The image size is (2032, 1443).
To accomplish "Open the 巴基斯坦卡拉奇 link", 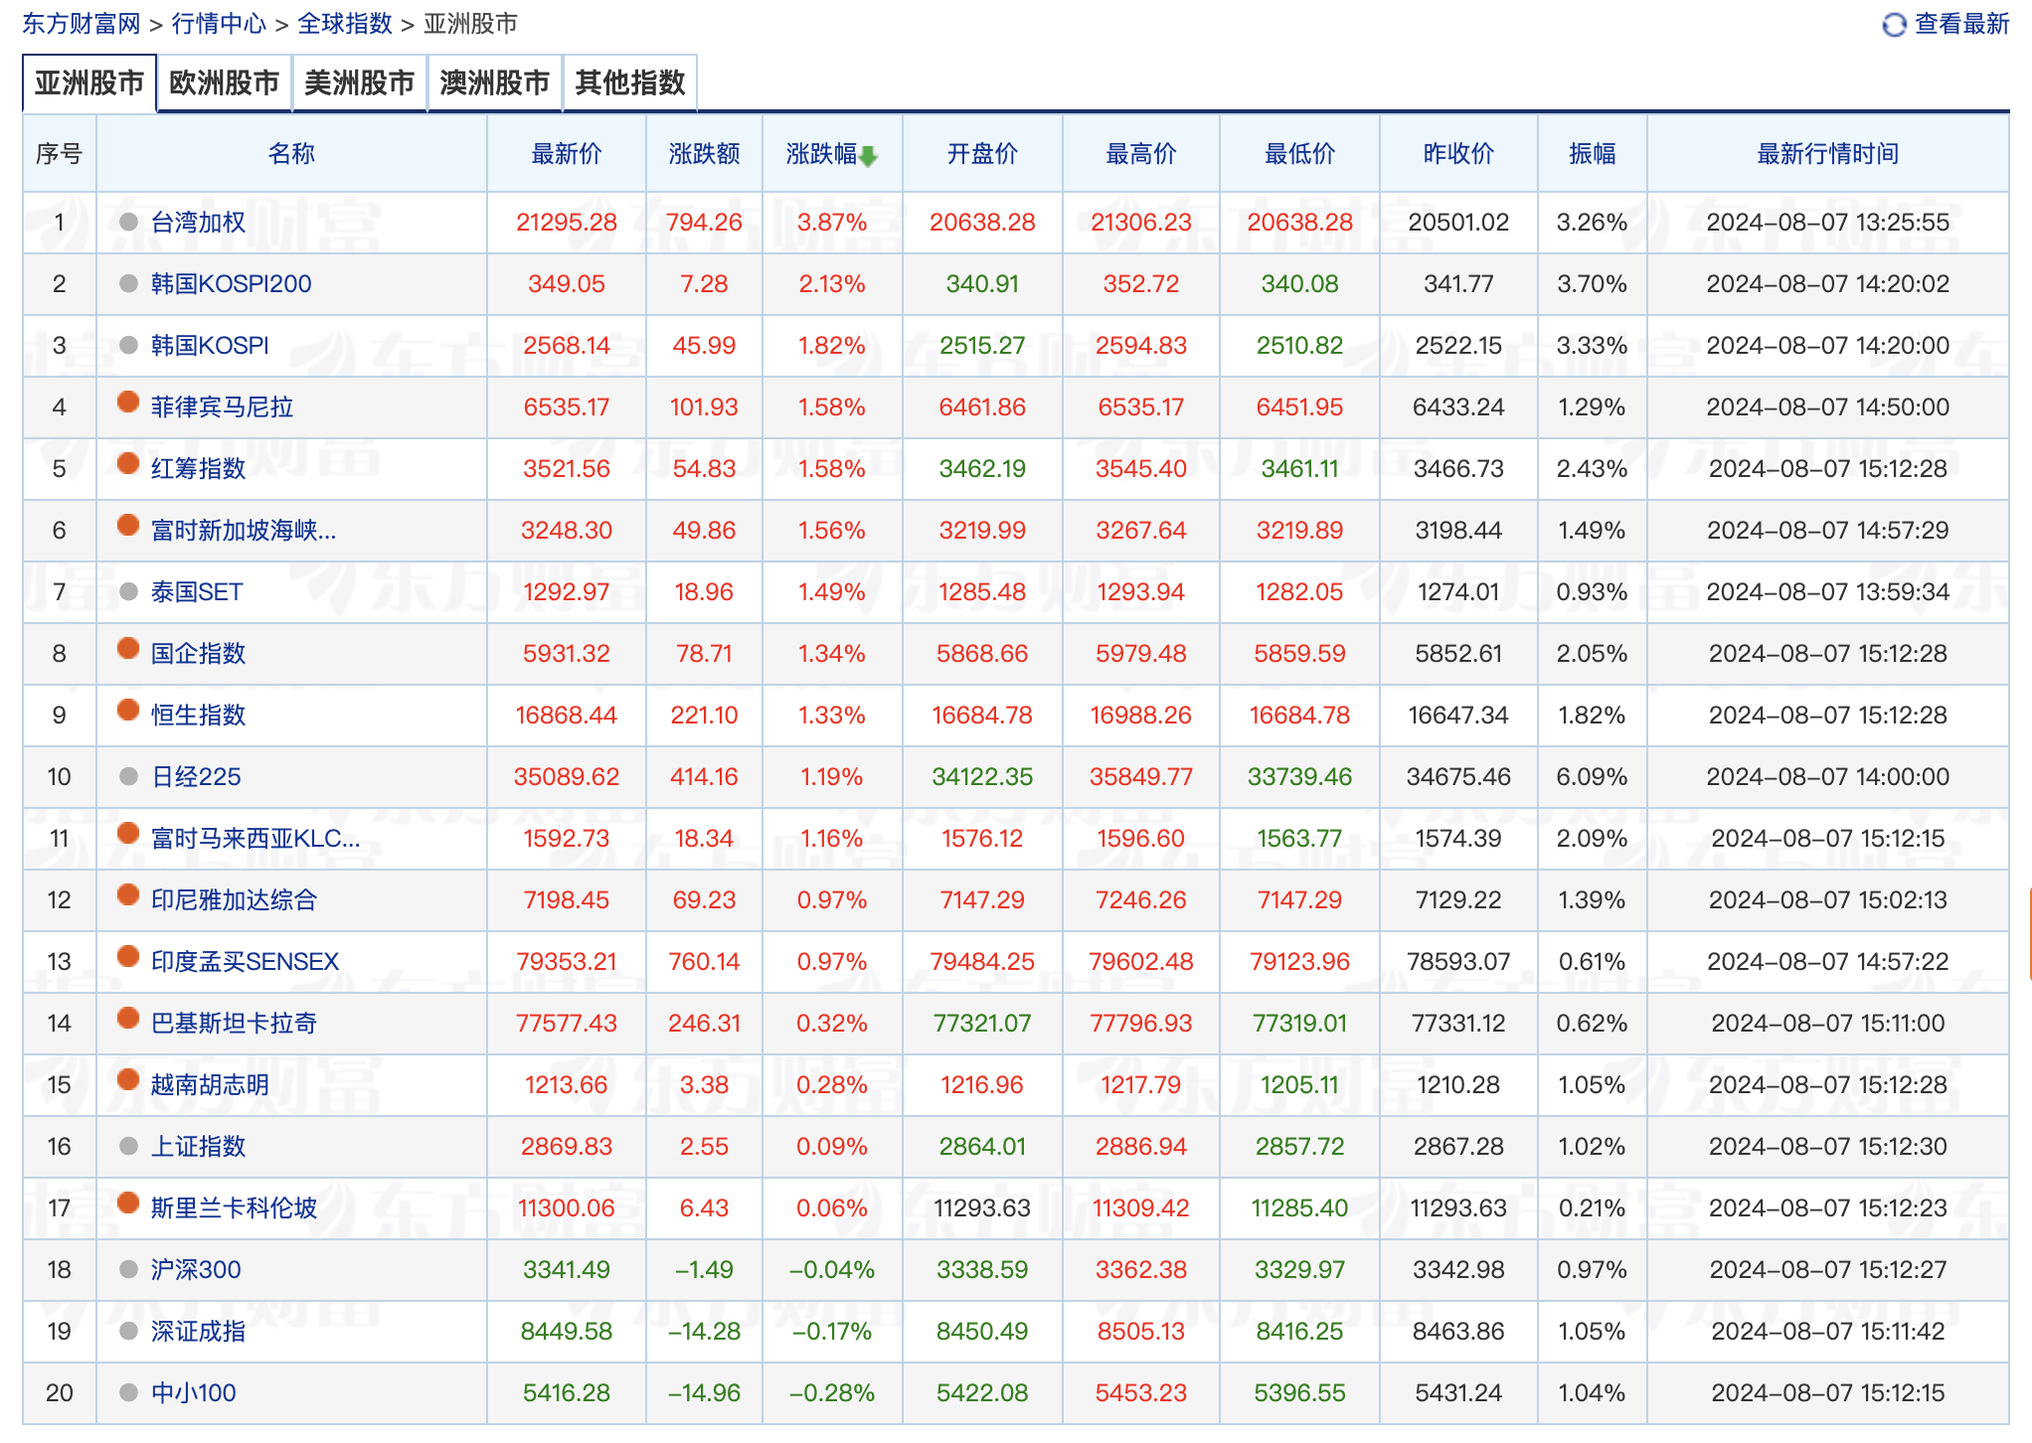I will [234, 1024].
